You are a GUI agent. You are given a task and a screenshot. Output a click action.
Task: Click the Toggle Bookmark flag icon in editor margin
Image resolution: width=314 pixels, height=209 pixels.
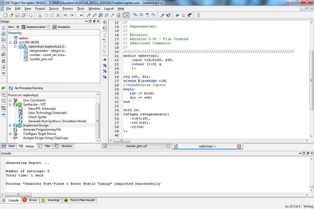click(x=105, y=60)
